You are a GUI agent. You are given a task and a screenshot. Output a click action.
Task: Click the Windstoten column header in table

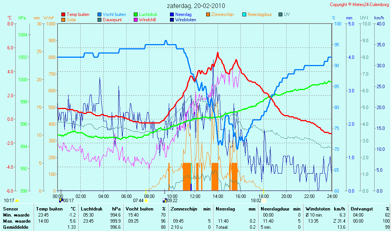coord(318,209)
